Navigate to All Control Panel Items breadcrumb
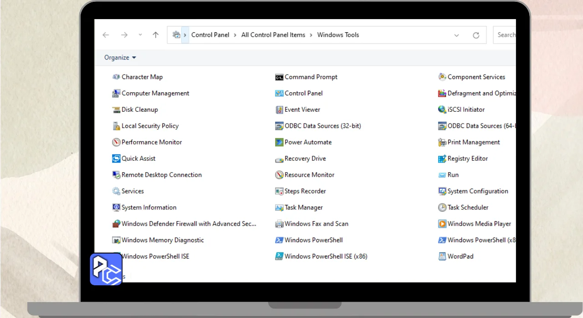 click(x=273, y=35)
